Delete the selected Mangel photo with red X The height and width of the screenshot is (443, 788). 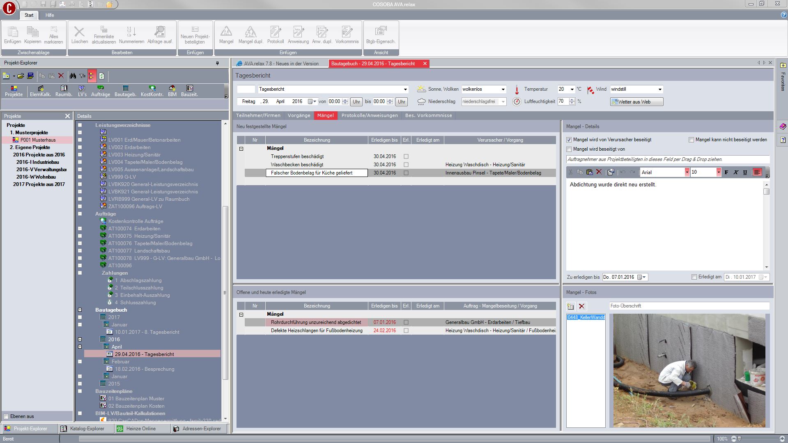pos(581,306)
